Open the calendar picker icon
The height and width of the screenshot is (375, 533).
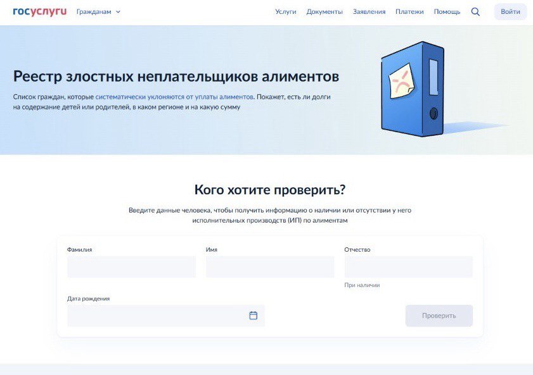(x=253, y=316)
